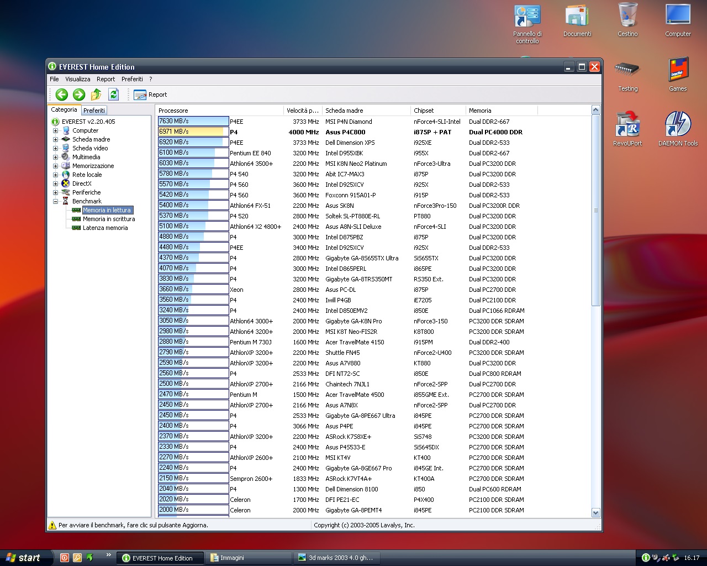Switch to the Preferiti tab
The width and height of the screenshot is (707, 566).
(x=94, y=111)
